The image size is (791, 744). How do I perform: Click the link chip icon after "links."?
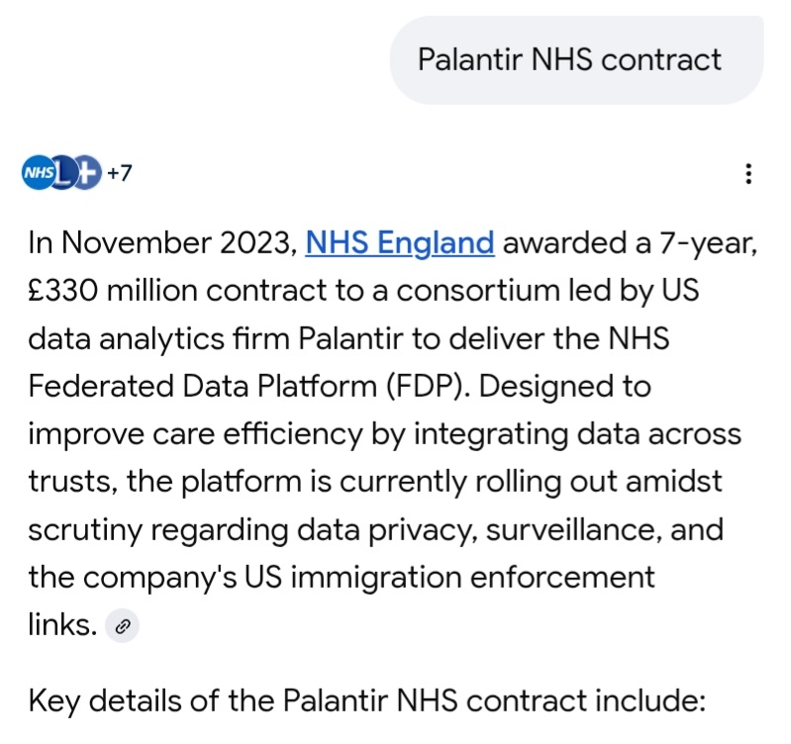123,625
